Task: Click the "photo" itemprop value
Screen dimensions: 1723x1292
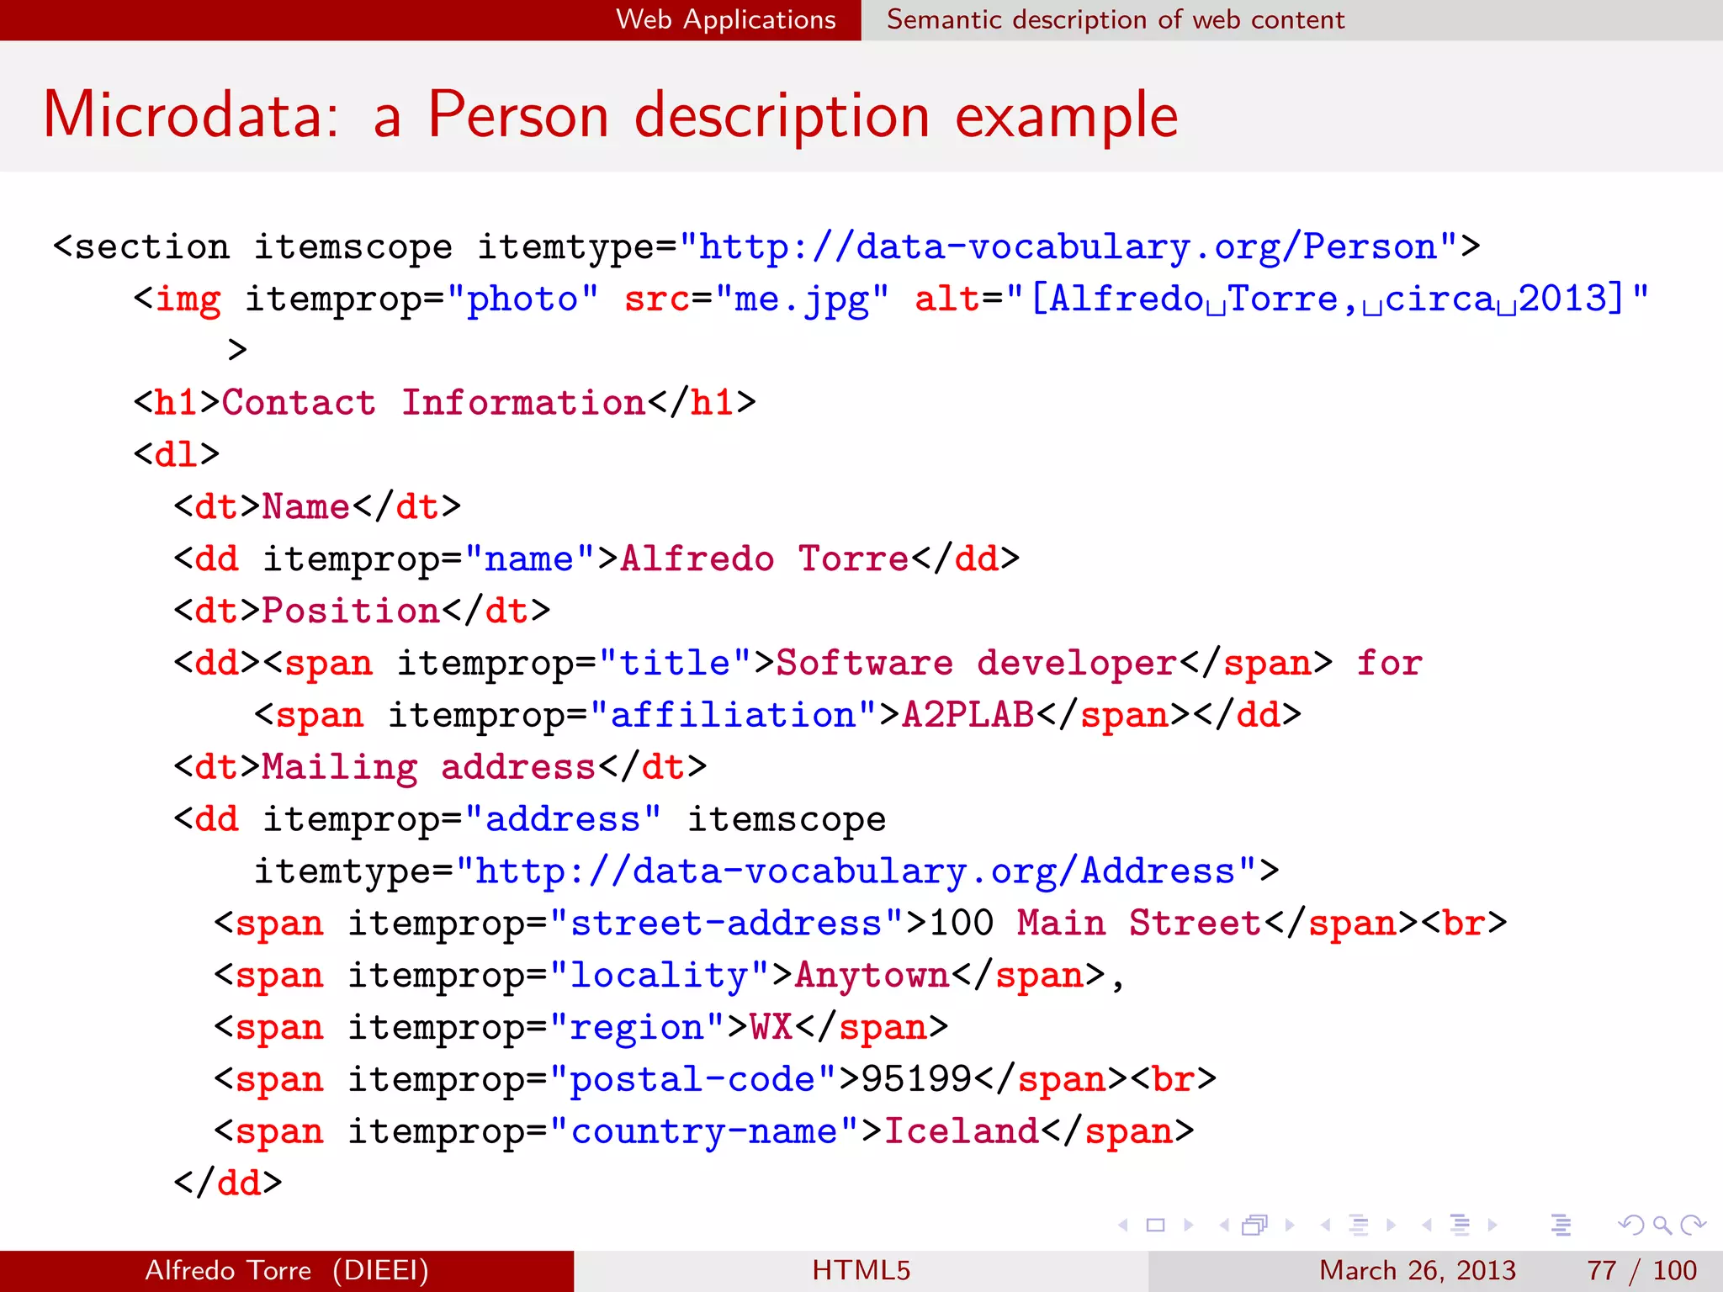Action: (x=522, y=299)
